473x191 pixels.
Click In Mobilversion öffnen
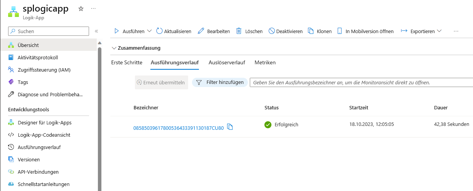click(x=365, y=31)
